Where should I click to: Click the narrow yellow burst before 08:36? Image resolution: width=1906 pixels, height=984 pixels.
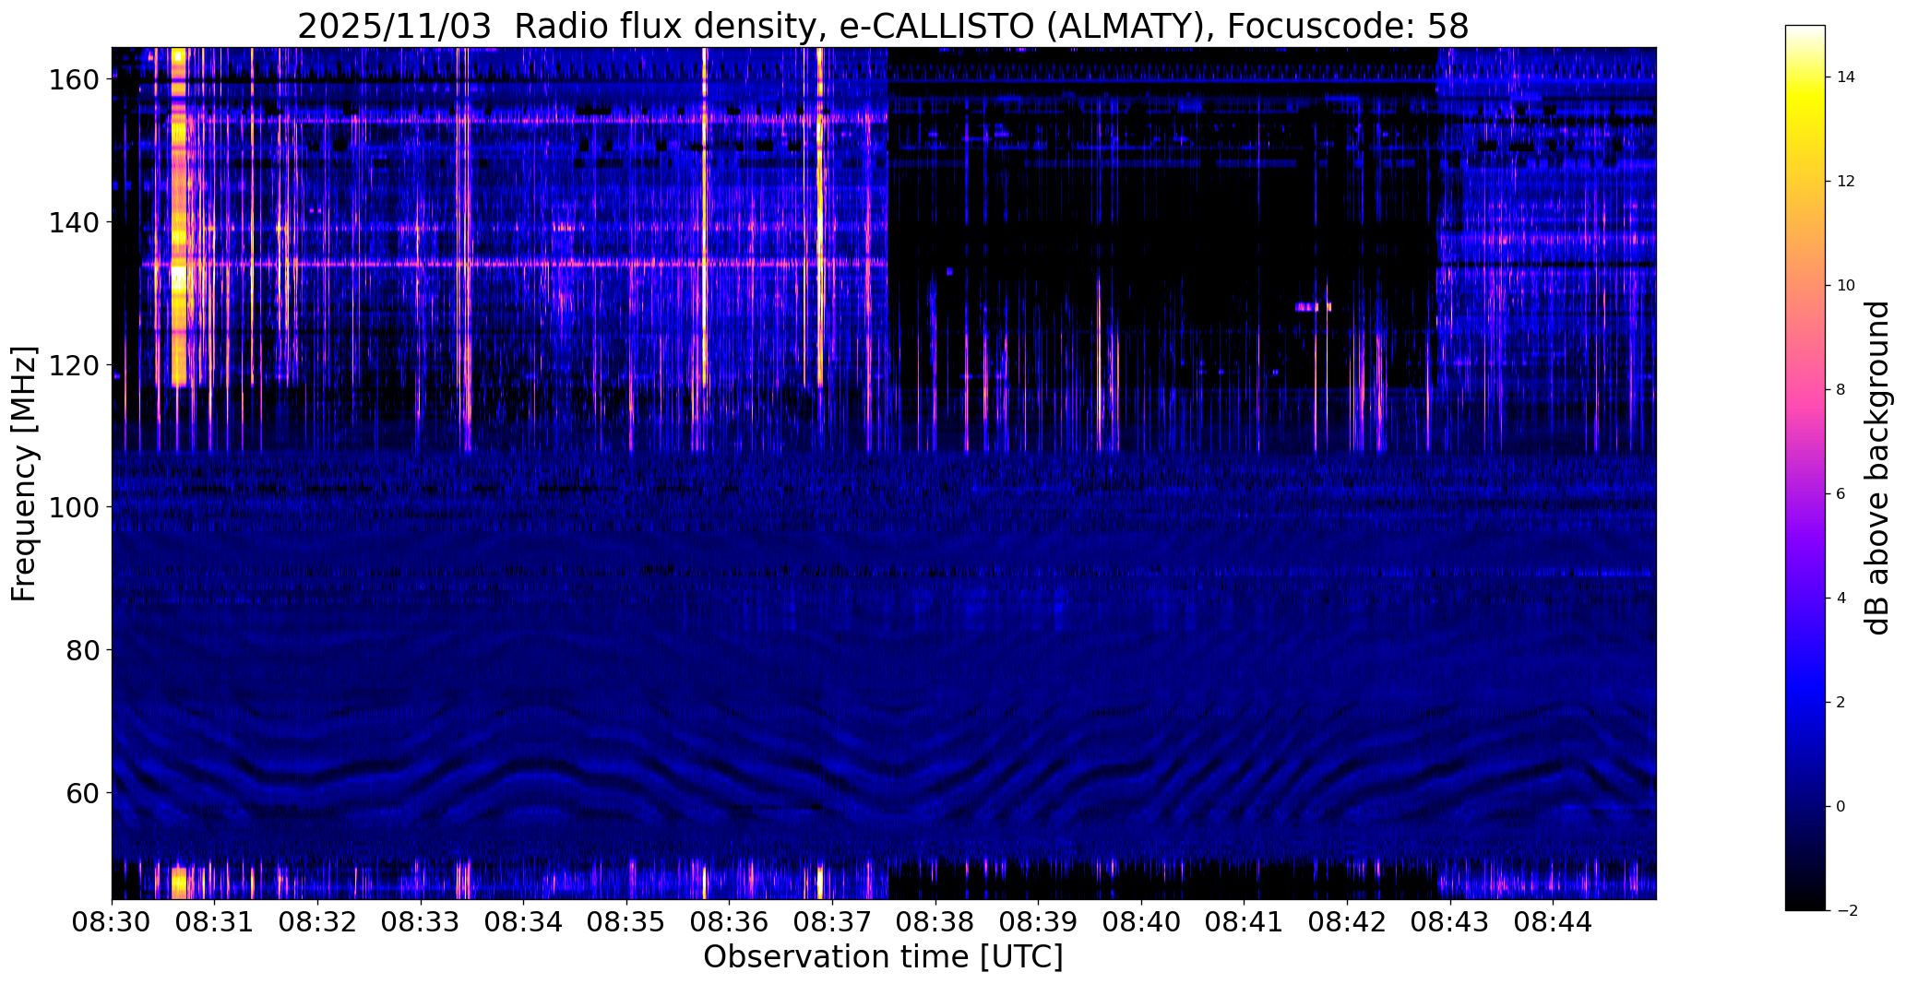(x=705, y=218)
